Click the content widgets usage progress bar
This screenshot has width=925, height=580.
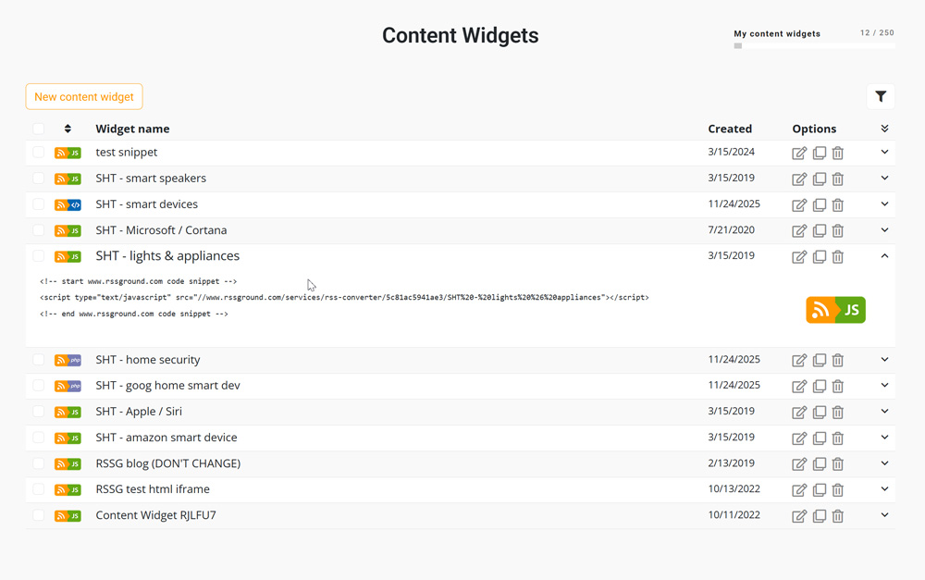pos(814,45)
